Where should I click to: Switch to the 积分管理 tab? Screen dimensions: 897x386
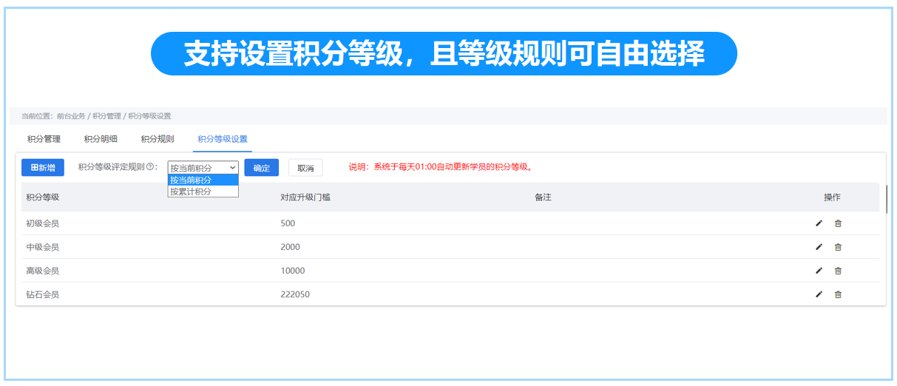44,139
